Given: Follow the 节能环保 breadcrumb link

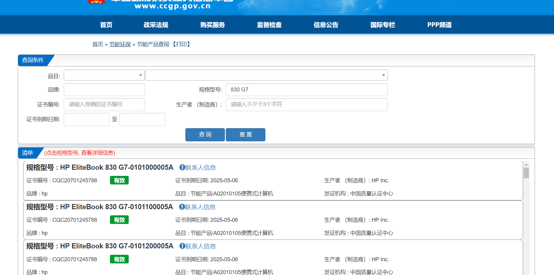Looking at the screenshot, I should 120,44.
